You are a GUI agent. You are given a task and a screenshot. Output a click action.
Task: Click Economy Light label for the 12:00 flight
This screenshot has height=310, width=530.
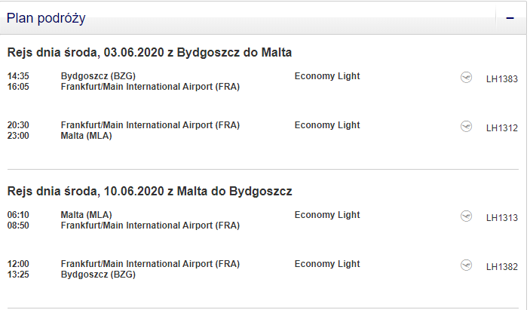[x=327, y=264]
